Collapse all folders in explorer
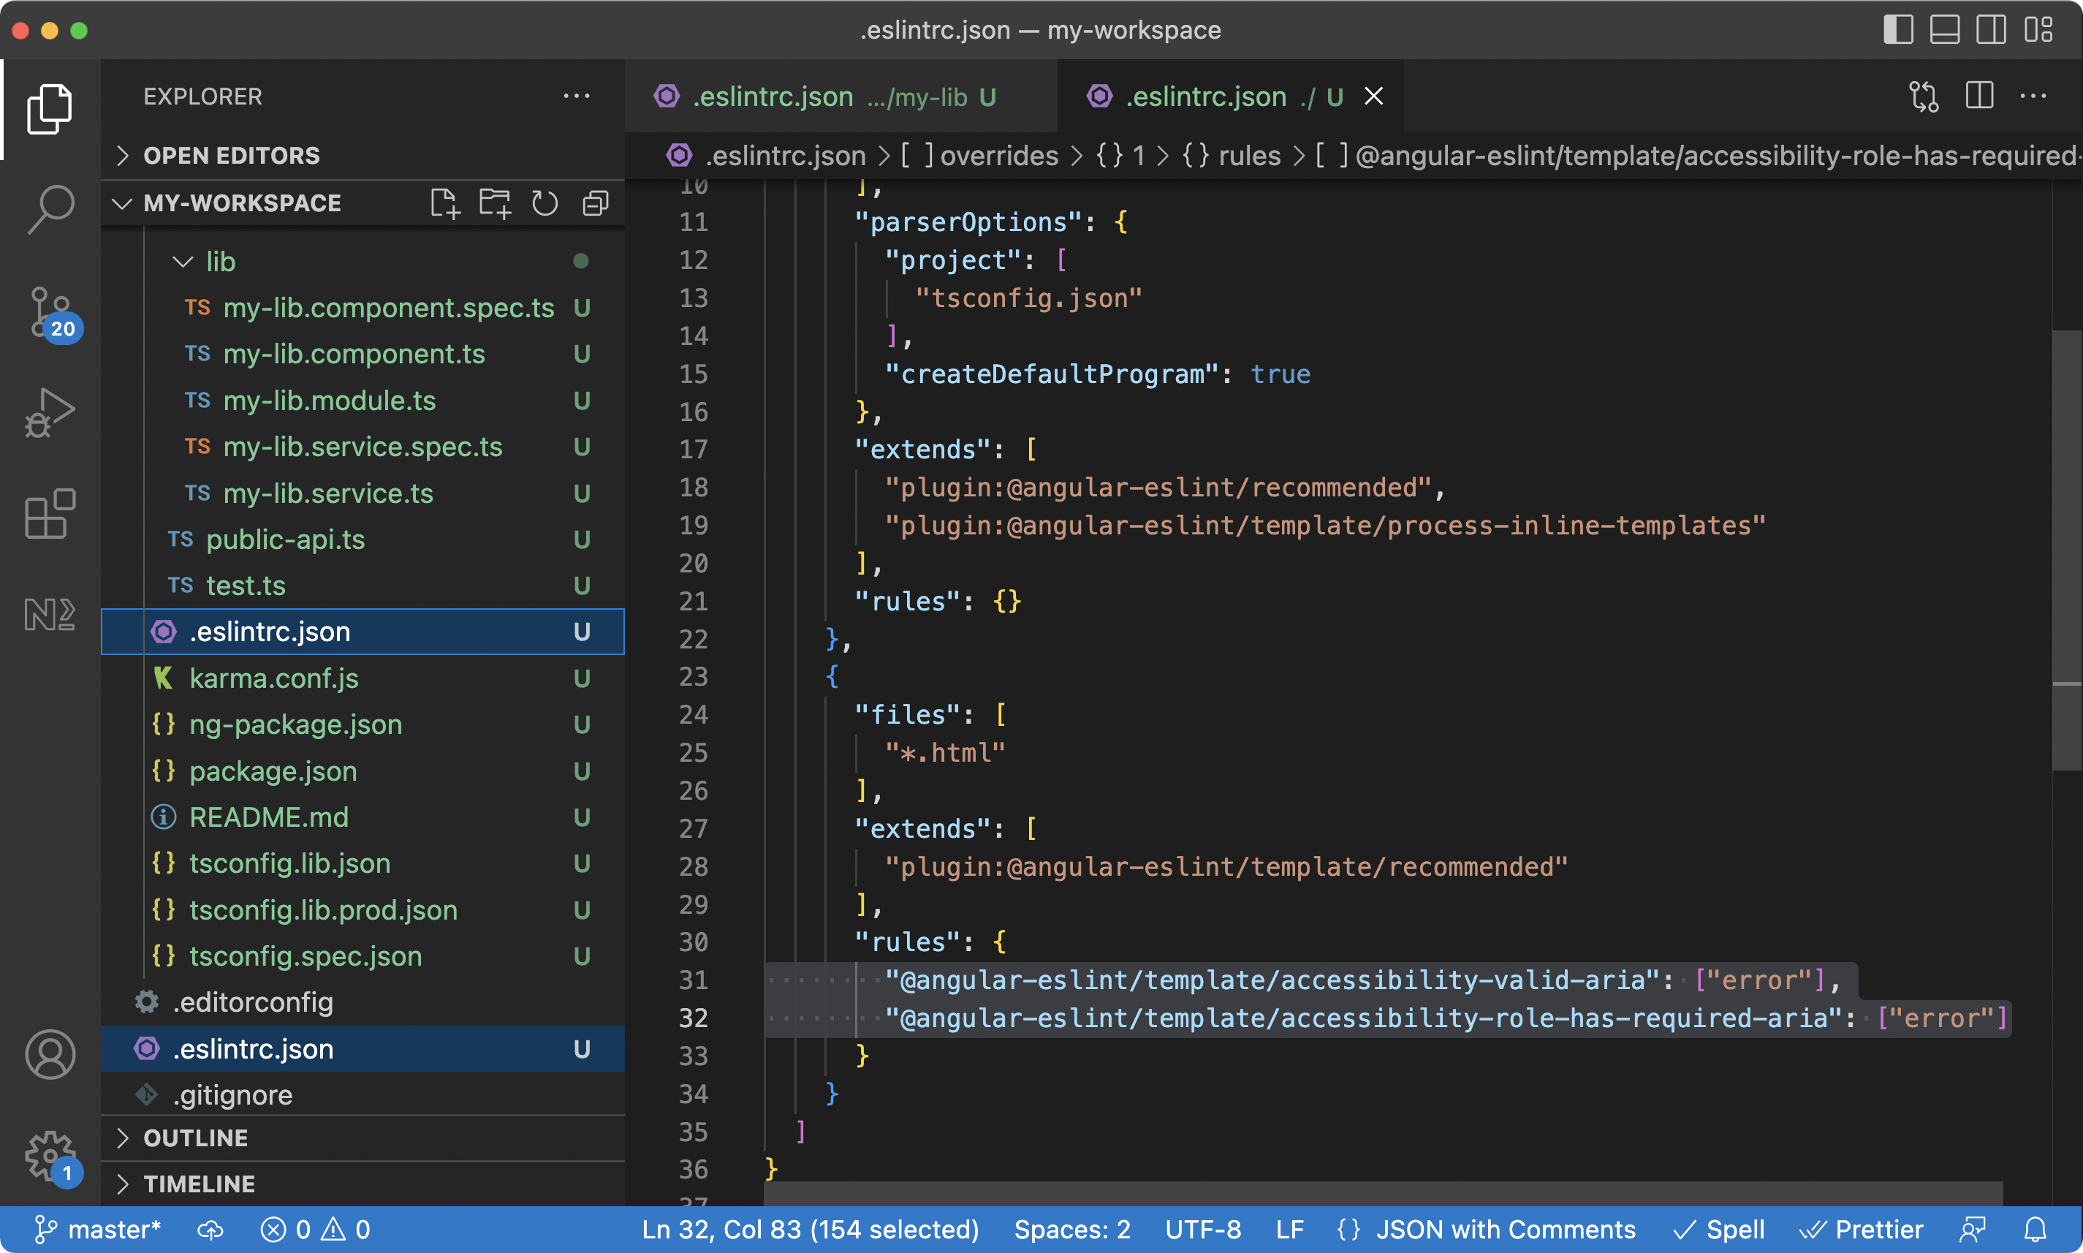This screenshot has height=1253, width=2083. 595,203
